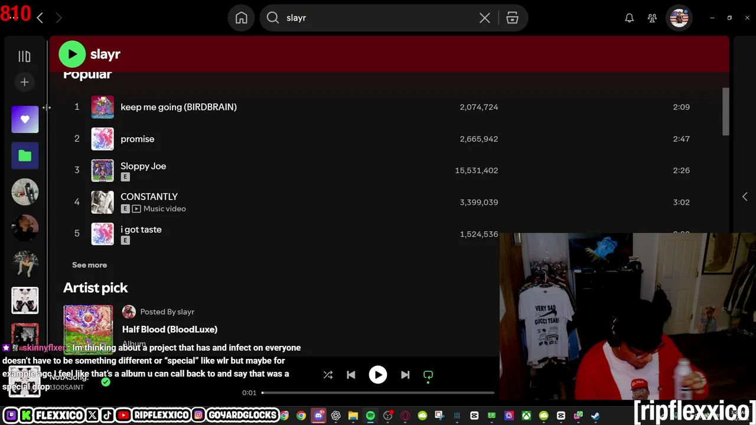This screenshot has width=756, height=425.
Task: Toggle repeat mode
Action: coord(428,375)
